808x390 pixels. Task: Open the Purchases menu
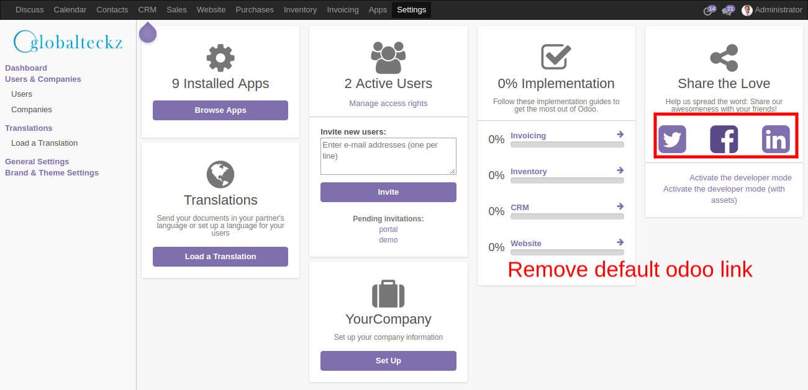255,10
